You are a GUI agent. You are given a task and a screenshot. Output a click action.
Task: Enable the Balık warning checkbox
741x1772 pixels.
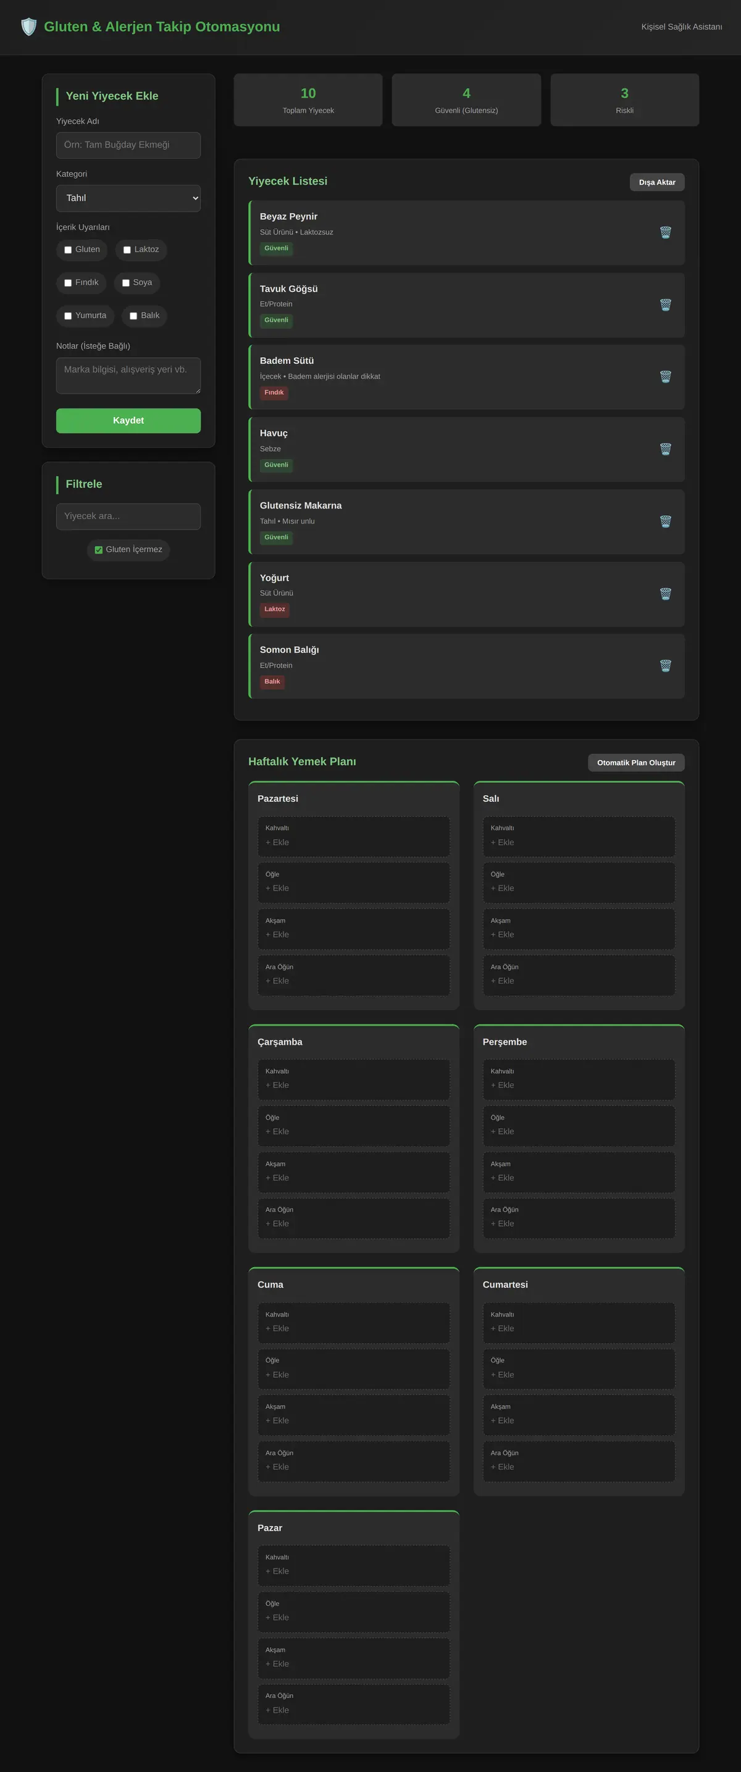pyautogui.click(x=133, y=316)
